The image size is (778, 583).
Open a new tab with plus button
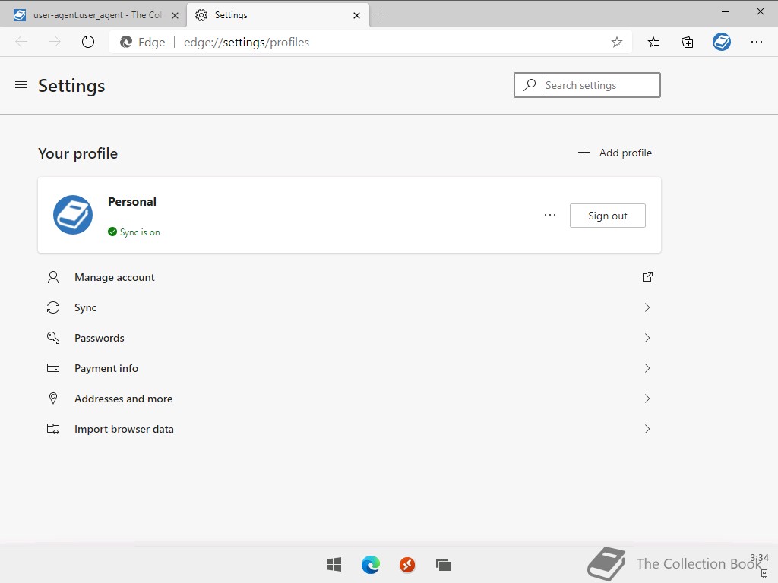381,14
